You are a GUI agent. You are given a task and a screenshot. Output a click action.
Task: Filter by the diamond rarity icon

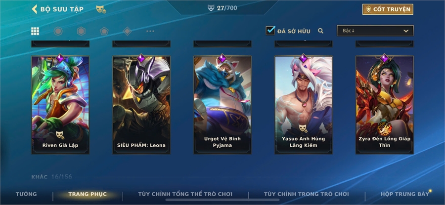coord(127,31)
